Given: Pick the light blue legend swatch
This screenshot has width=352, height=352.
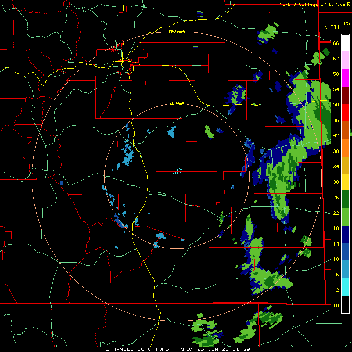Looking at the screenshot, I should [345, 269].
